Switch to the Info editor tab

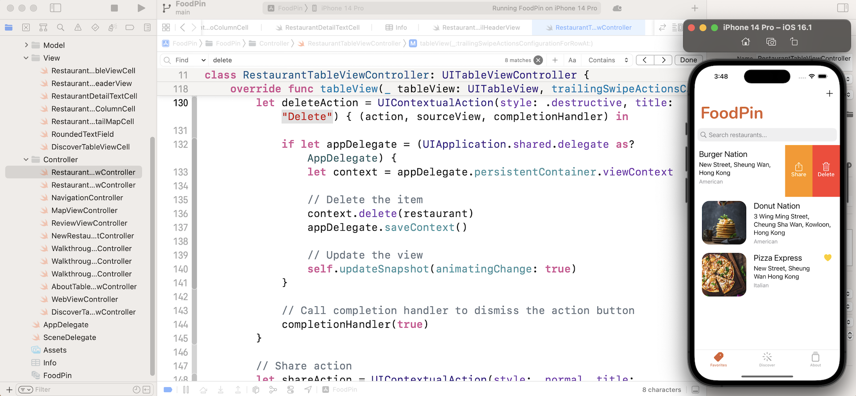tap(396, 28)
